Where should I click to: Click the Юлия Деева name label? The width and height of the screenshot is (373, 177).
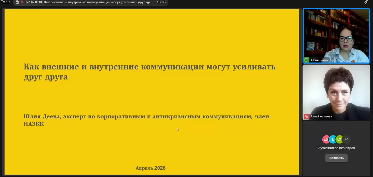319,60
